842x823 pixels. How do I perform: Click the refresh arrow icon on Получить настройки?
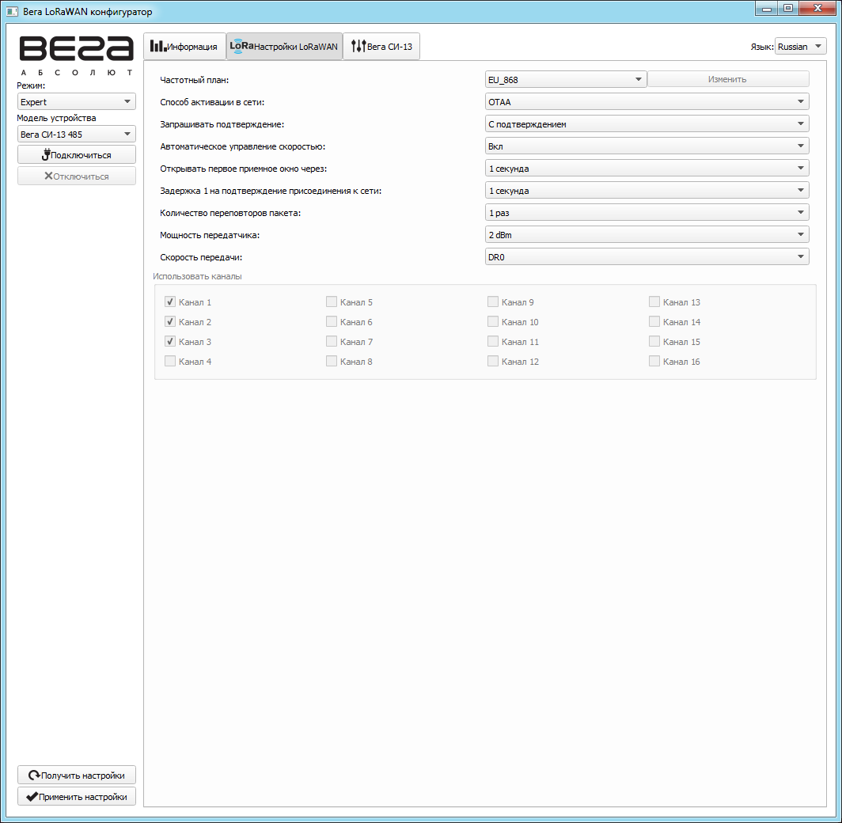[34, 776]
